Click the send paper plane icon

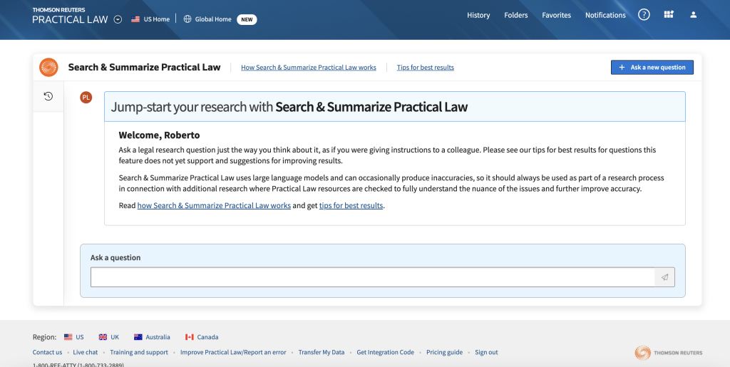click(664, 277)
